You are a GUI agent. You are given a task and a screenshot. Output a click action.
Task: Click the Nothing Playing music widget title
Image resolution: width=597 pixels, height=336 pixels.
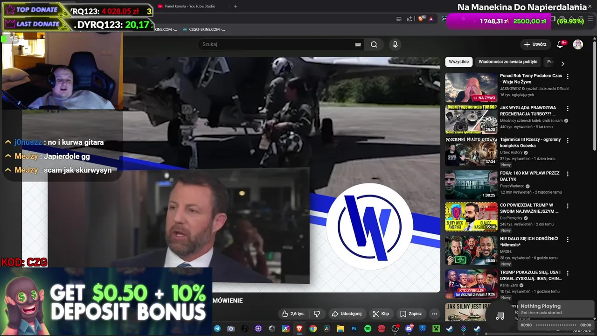541,306
